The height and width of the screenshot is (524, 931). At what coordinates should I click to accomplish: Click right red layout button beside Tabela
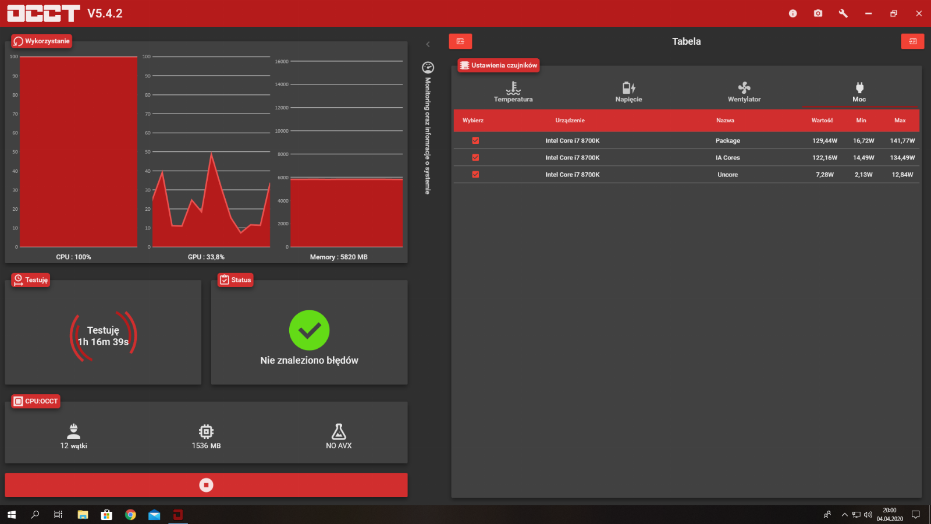pos(912,41)
